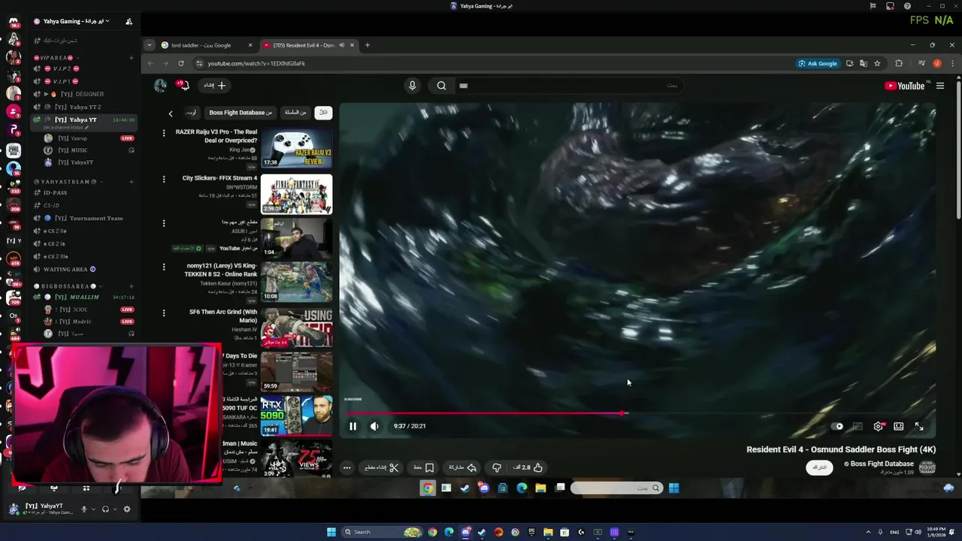Subscribe to Boss Fight Database channel
This screenshot has height=541, width=962.
(820, 467)
